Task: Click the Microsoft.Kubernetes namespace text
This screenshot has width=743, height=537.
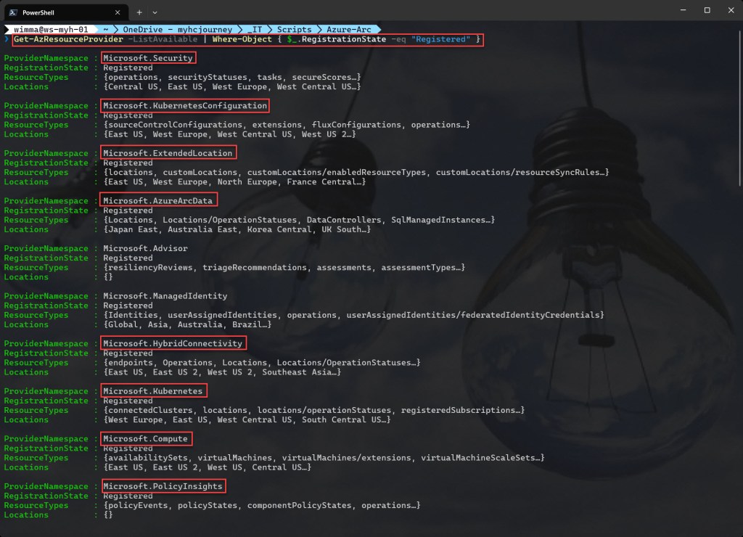Action: pos(152,391)
